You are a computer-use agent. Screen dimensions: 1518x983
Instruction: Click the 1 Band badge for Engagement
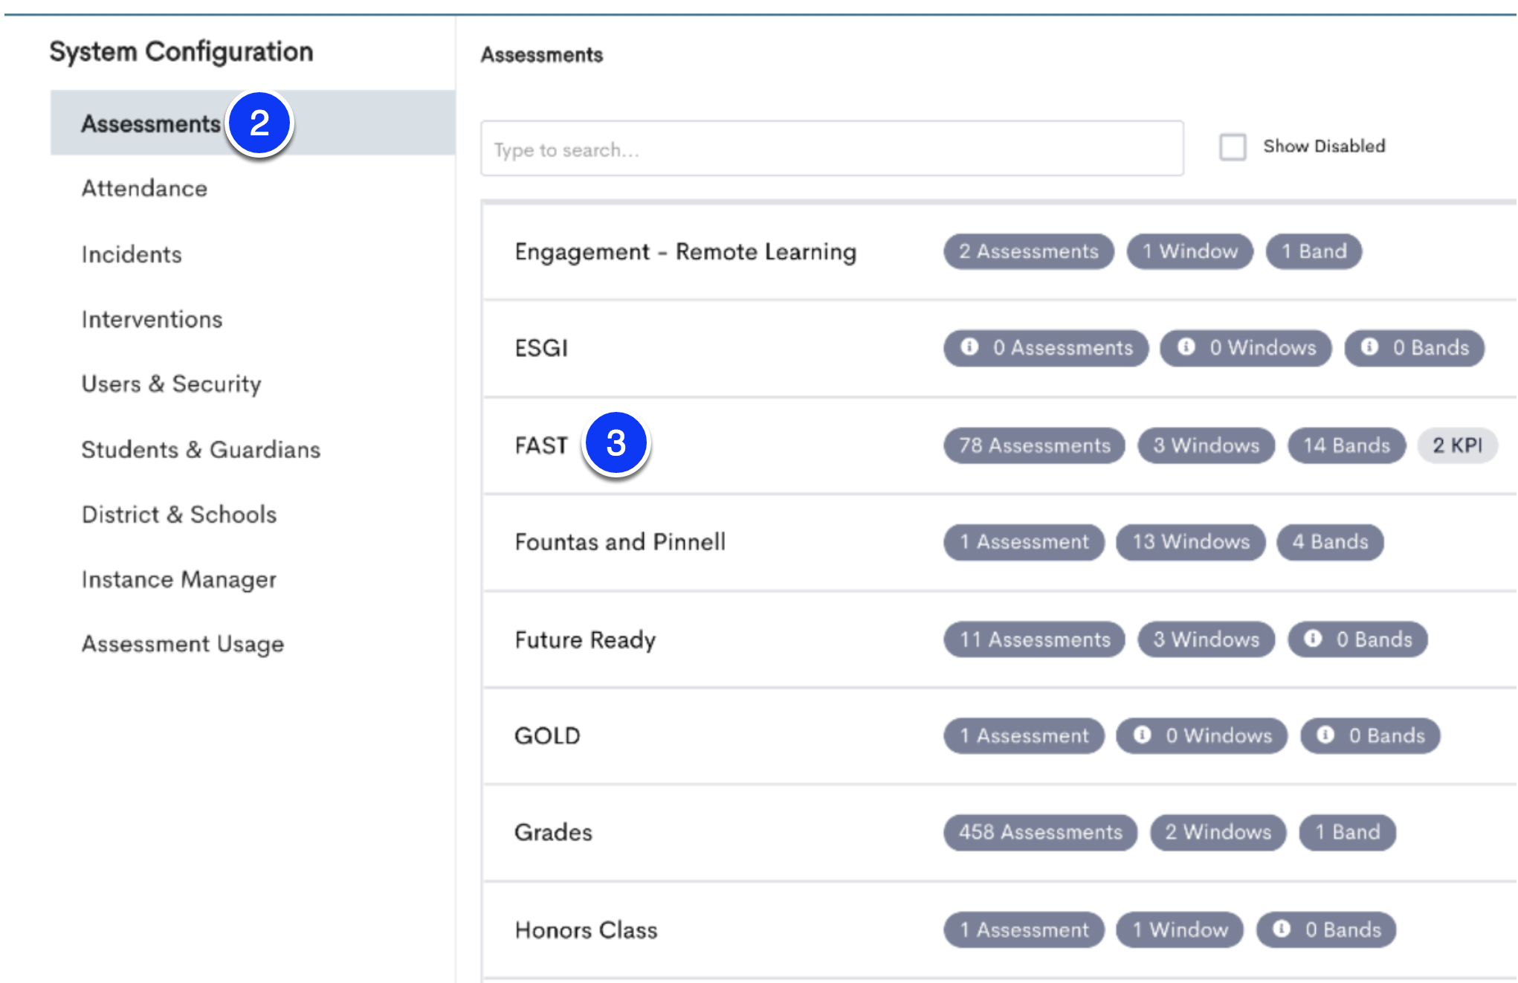pos(1314,251)
